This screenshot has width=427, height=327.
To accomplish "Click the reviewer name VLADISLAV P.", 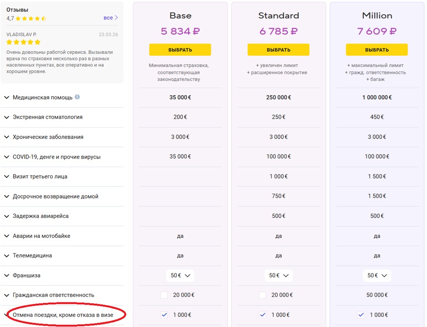I will [x=21, y=34].
